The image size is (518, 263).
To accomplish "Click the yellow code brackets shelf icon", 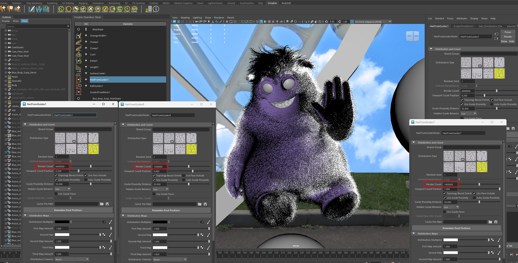I will click(135, 9).
